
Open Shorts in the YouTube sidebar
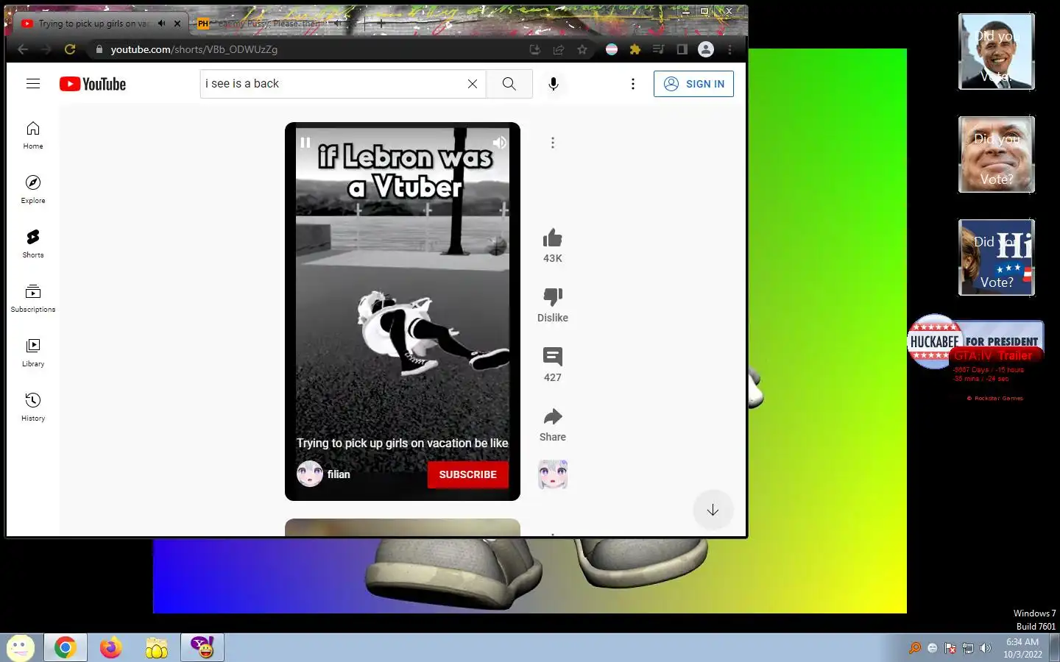pyautogui.click(x=33, y=244)
